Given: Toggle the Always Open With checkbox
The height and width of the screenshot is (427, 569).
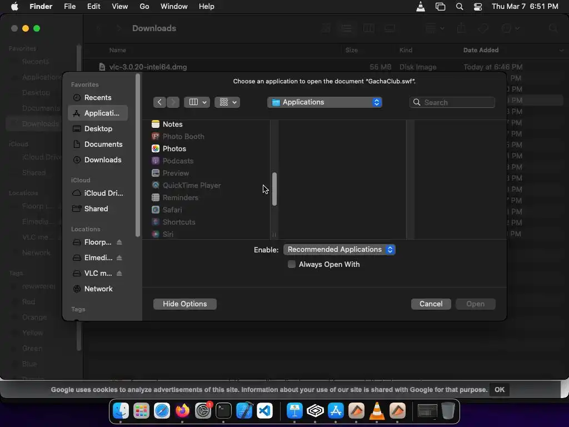Looking at the screenshot, I should 291,264.
